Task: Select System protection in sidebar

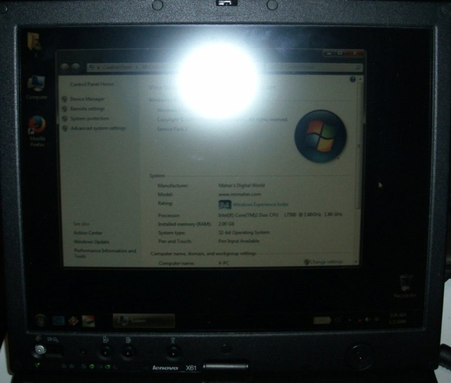Action: [x=89, y=118]
